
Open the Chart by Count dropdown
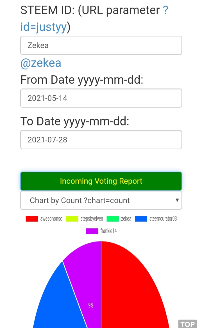[x=101, y=200]
